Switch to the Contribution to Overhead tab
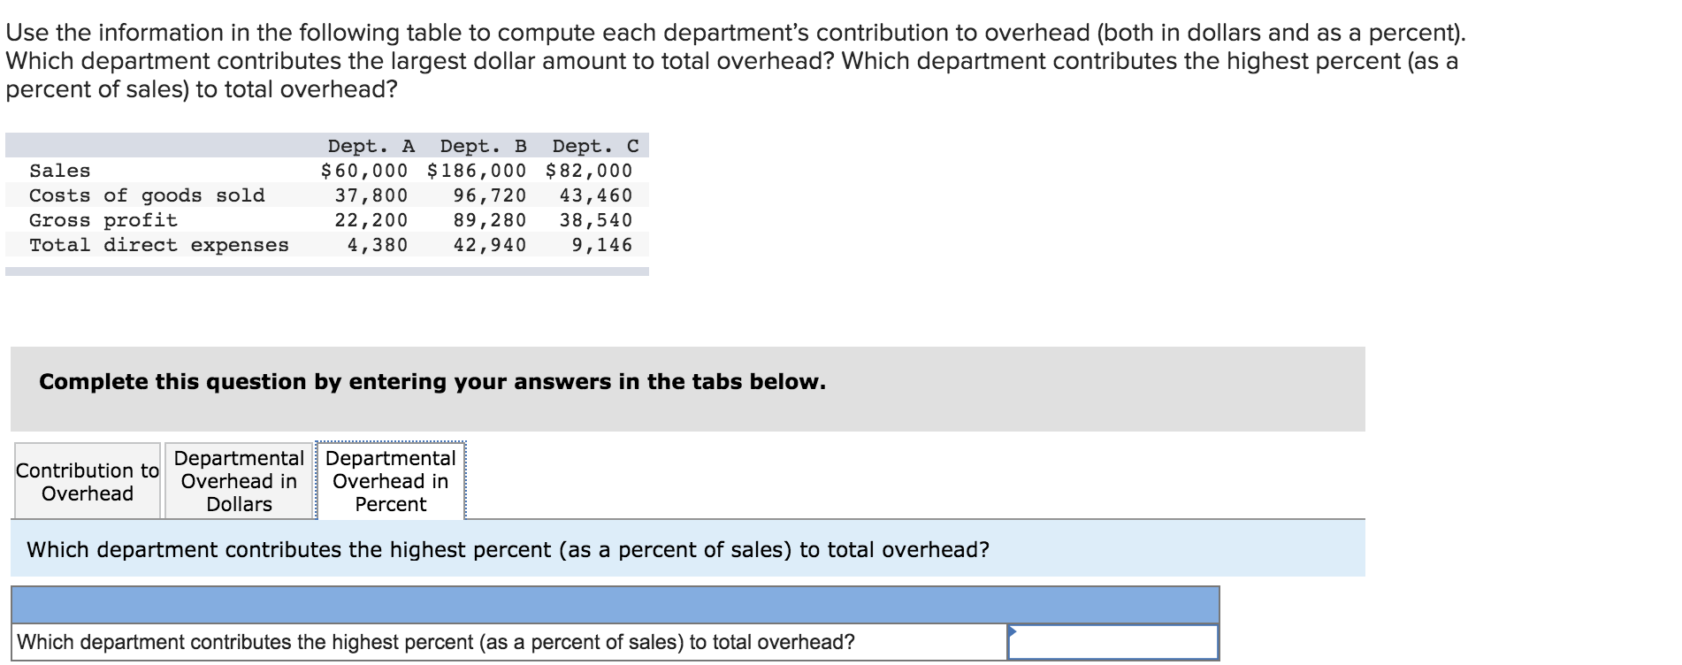Screen dimensions: 1682x665 pos(86,481)
